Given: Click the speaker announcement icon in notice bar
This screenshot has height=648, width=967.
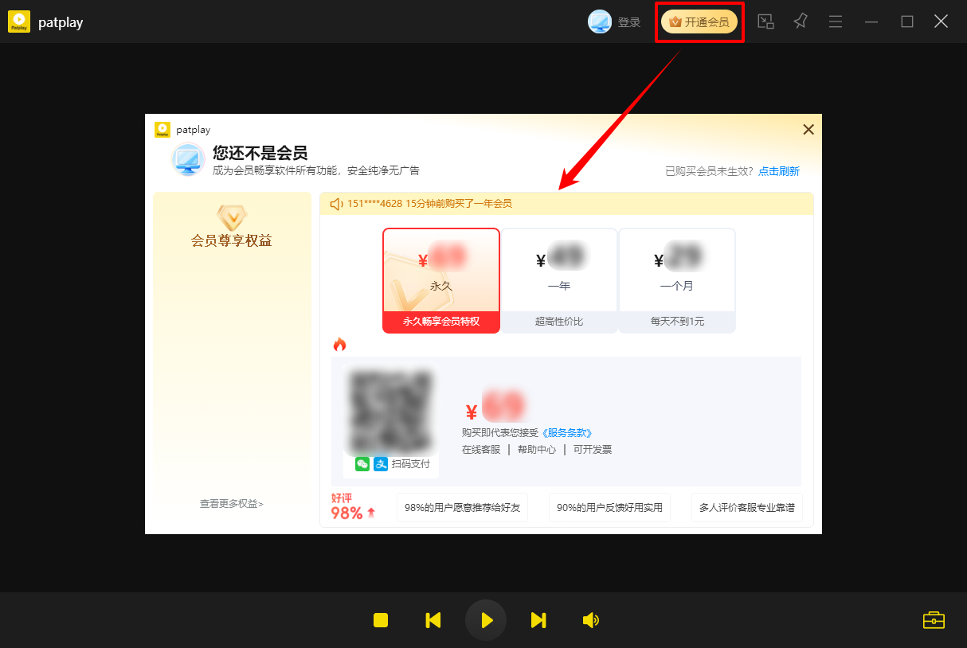Looking at the screenshot, I should pyautogui.click(x=336, y=204).
